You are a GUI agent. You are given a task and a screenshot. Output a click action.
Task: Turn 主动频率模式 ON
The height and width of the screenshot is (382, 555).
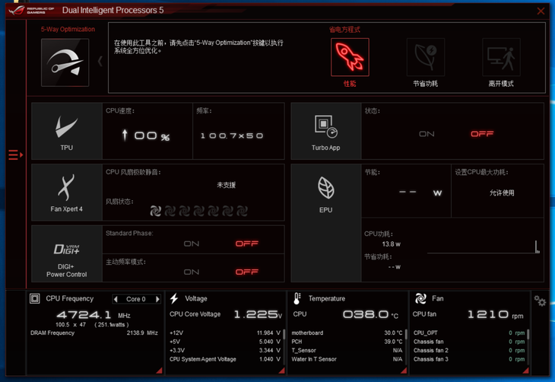click(192, 272)
